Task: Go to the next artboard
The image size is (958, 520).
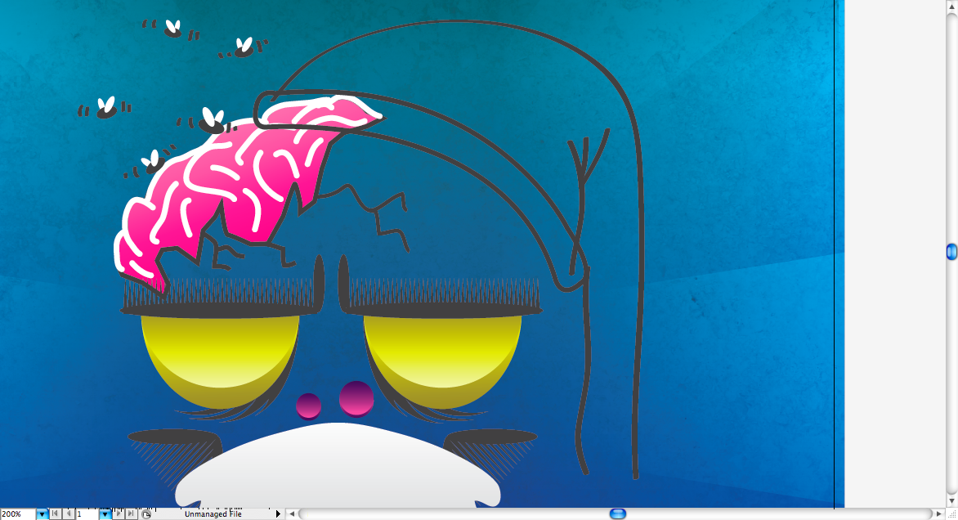Action: click(x=118, y=514)
